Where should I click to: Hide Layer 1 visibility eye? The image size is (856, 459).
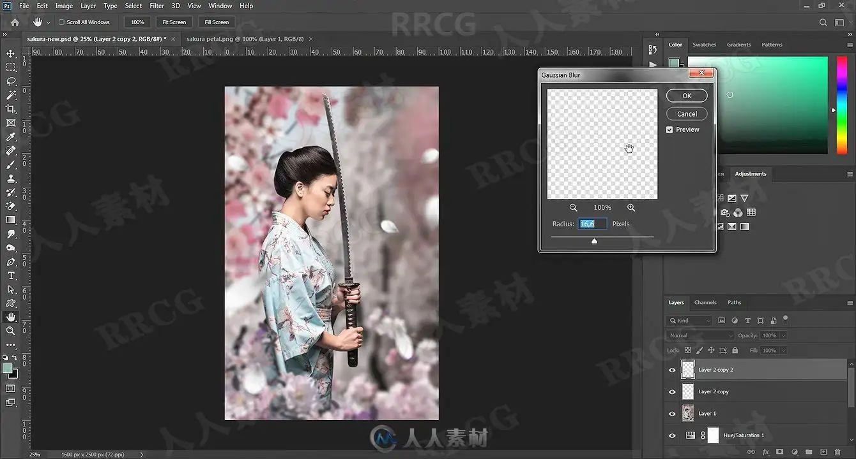[x=672, y=414]
